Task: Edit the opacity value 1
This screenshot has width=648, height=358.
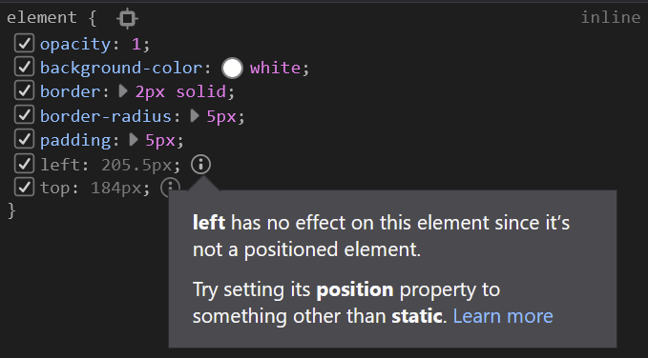Action: [x=136, y=44]
